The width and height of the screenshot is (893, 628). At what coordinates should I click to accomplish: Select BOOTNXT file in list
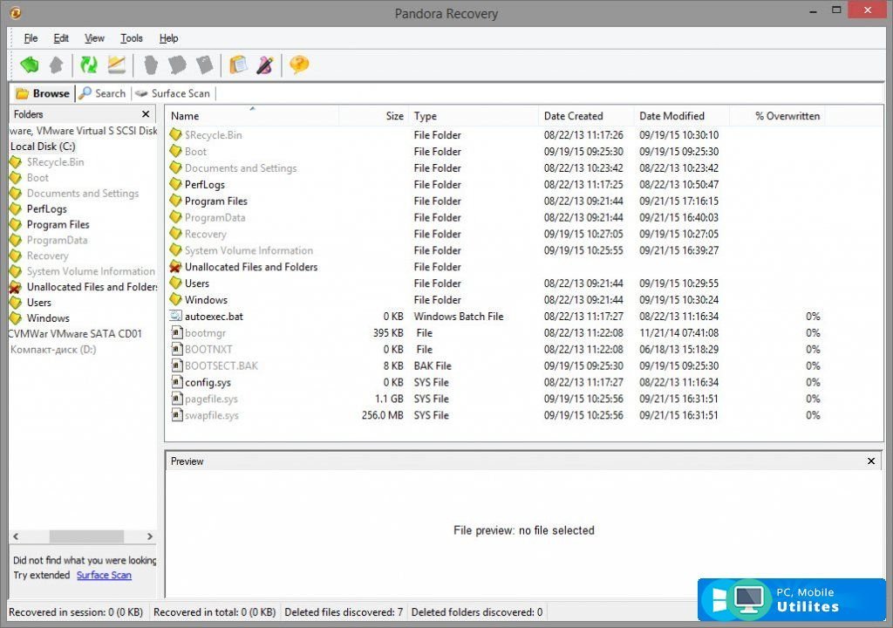[x=208, y=350]
